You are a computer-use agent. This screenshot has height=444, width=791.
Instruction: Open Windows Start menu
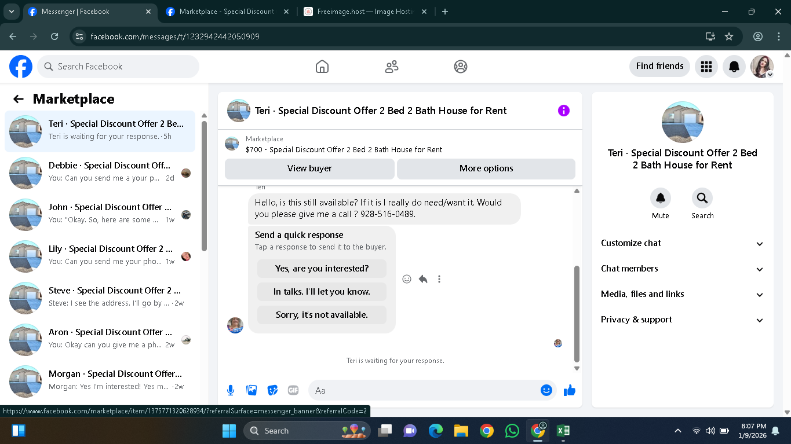(229, 431)
